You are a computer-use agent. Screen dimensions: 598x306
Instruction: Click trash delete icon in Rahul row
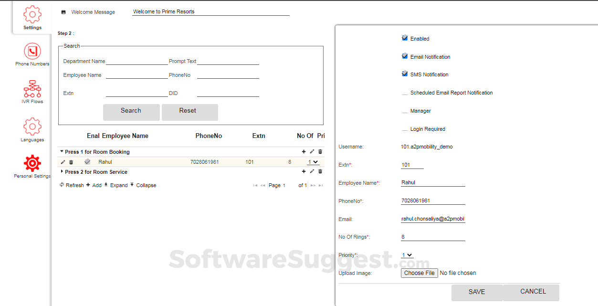(71, 162)
